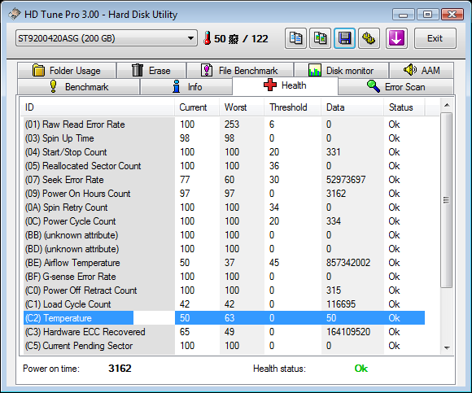This screenshot has height=393, width=472.
Task: Click the Status column header
Action: 404,107
